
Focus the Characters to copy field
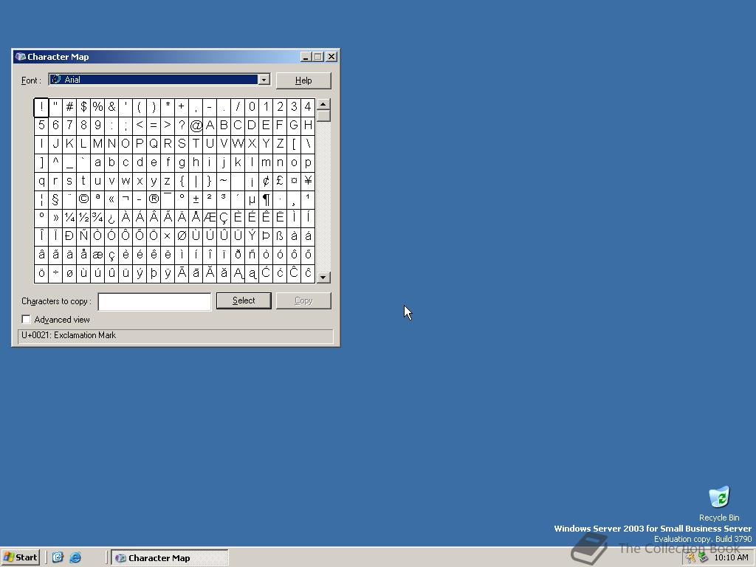(x=154, y=301)
